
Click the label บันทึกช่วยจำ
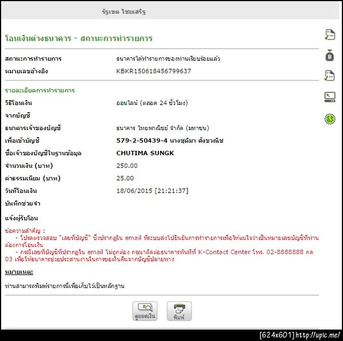(x=22, y=204)
